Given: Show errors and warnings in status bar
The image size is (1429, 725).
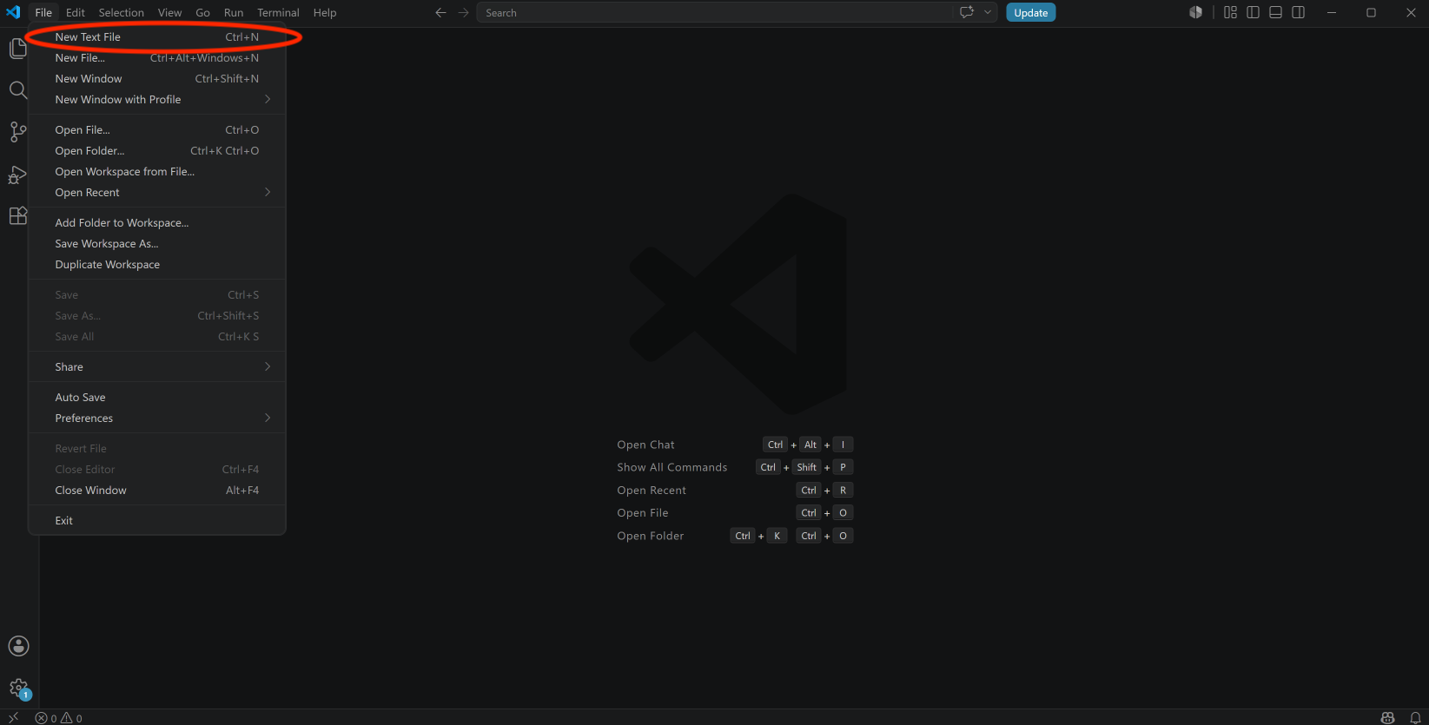Looking at the screenshot, I should tap(59, 718).
